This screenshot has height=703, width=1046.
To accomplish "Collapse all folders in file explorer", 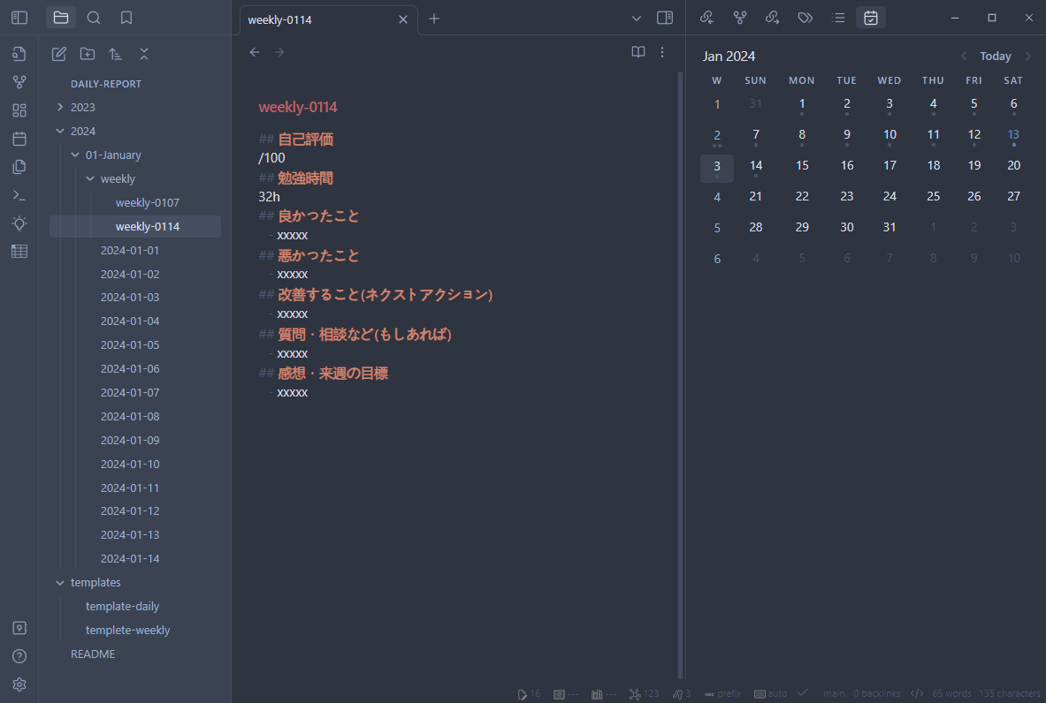I will pyautogui.click(x=144, y=54).
